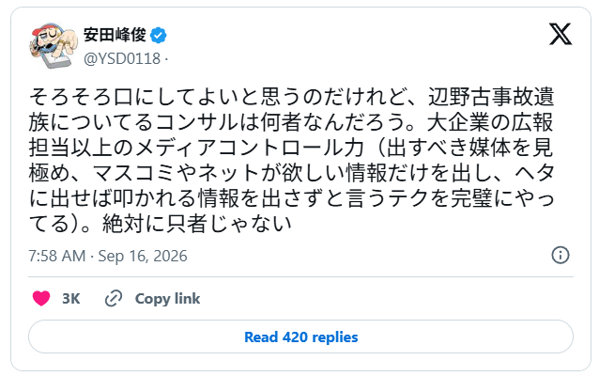The width and height of the screenshot is (599, 376).
Task: Open the 安田峰俊 display name link
Action: tap(115, 35)
